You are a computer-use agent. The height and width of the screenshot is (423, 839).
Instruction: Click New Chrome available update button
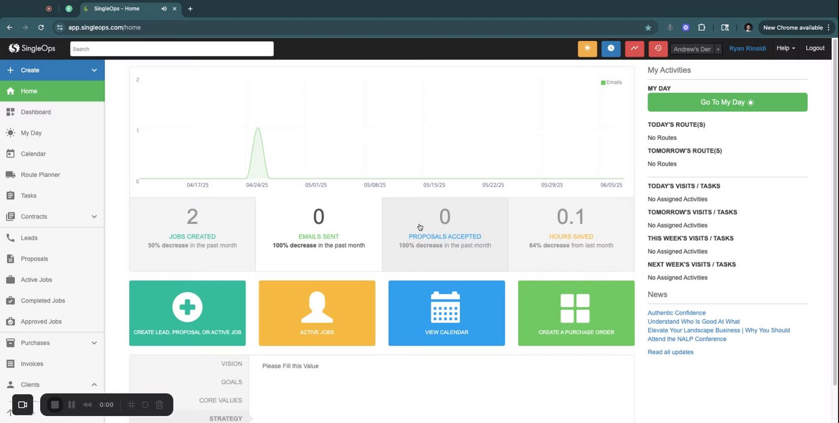pyautogui.click(x=792, y=28)
